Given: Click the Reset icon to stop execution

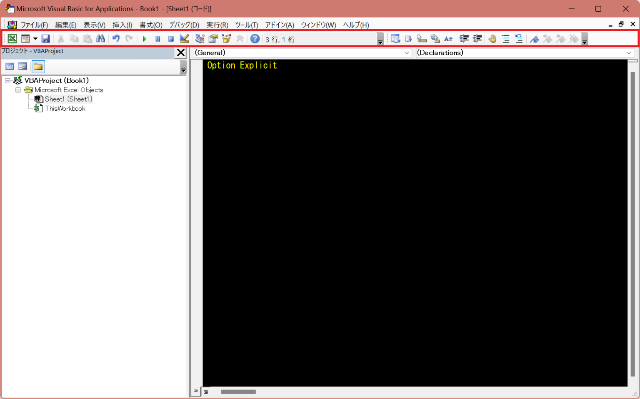Looking at the screenshot, I should click(x=171, y=38).
